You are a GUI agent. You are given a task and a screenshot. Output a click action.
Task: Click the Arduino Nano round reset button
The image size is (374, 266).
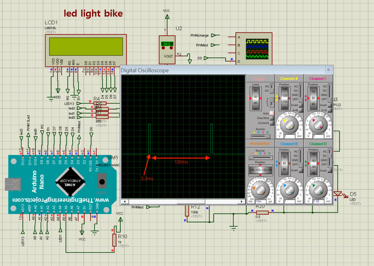click(x=102, y=182)
